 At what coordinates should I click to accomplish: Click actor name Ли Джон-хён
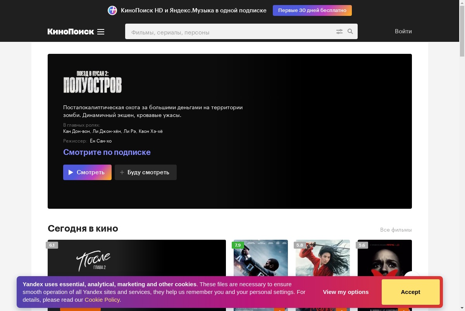pos(107,131)
